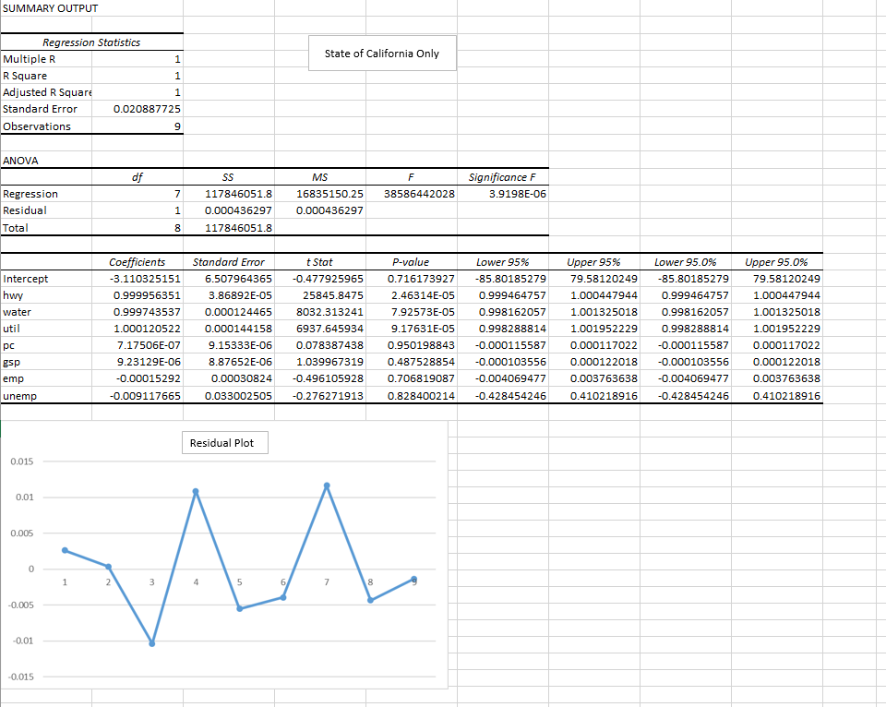This screenshot has height=707, width=886.
Task: Click the Residual Plot chart title
Action: coord(225,442)
